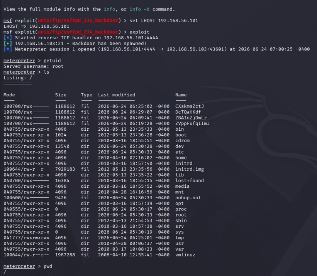Click the 'srv' directory name
Viewport: 317px width, 276px height.
point(180,226)
